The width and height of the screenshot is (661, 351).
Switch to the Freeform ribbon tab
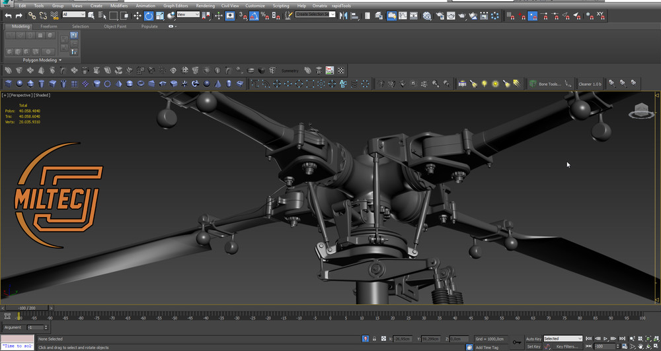(49, 26)
